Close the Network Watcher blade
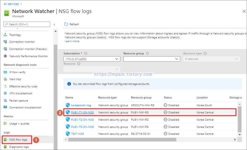Screen dimensions: 247x150 click(x=244, y=11)
